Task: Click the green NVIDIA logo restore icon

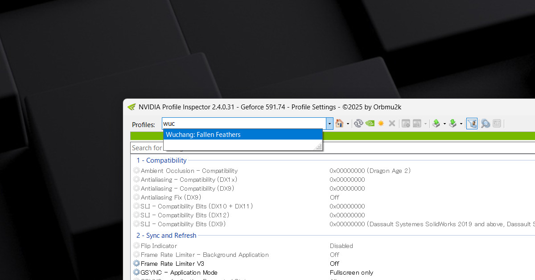Action: point(370,124)
